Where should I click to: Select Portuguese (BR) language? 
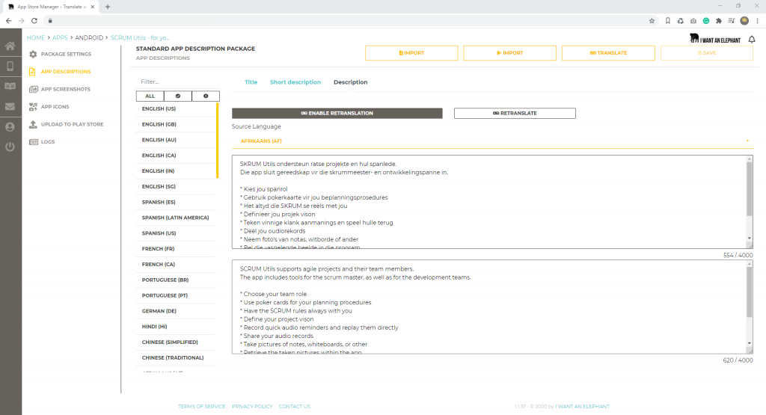(x=175, y=280)
